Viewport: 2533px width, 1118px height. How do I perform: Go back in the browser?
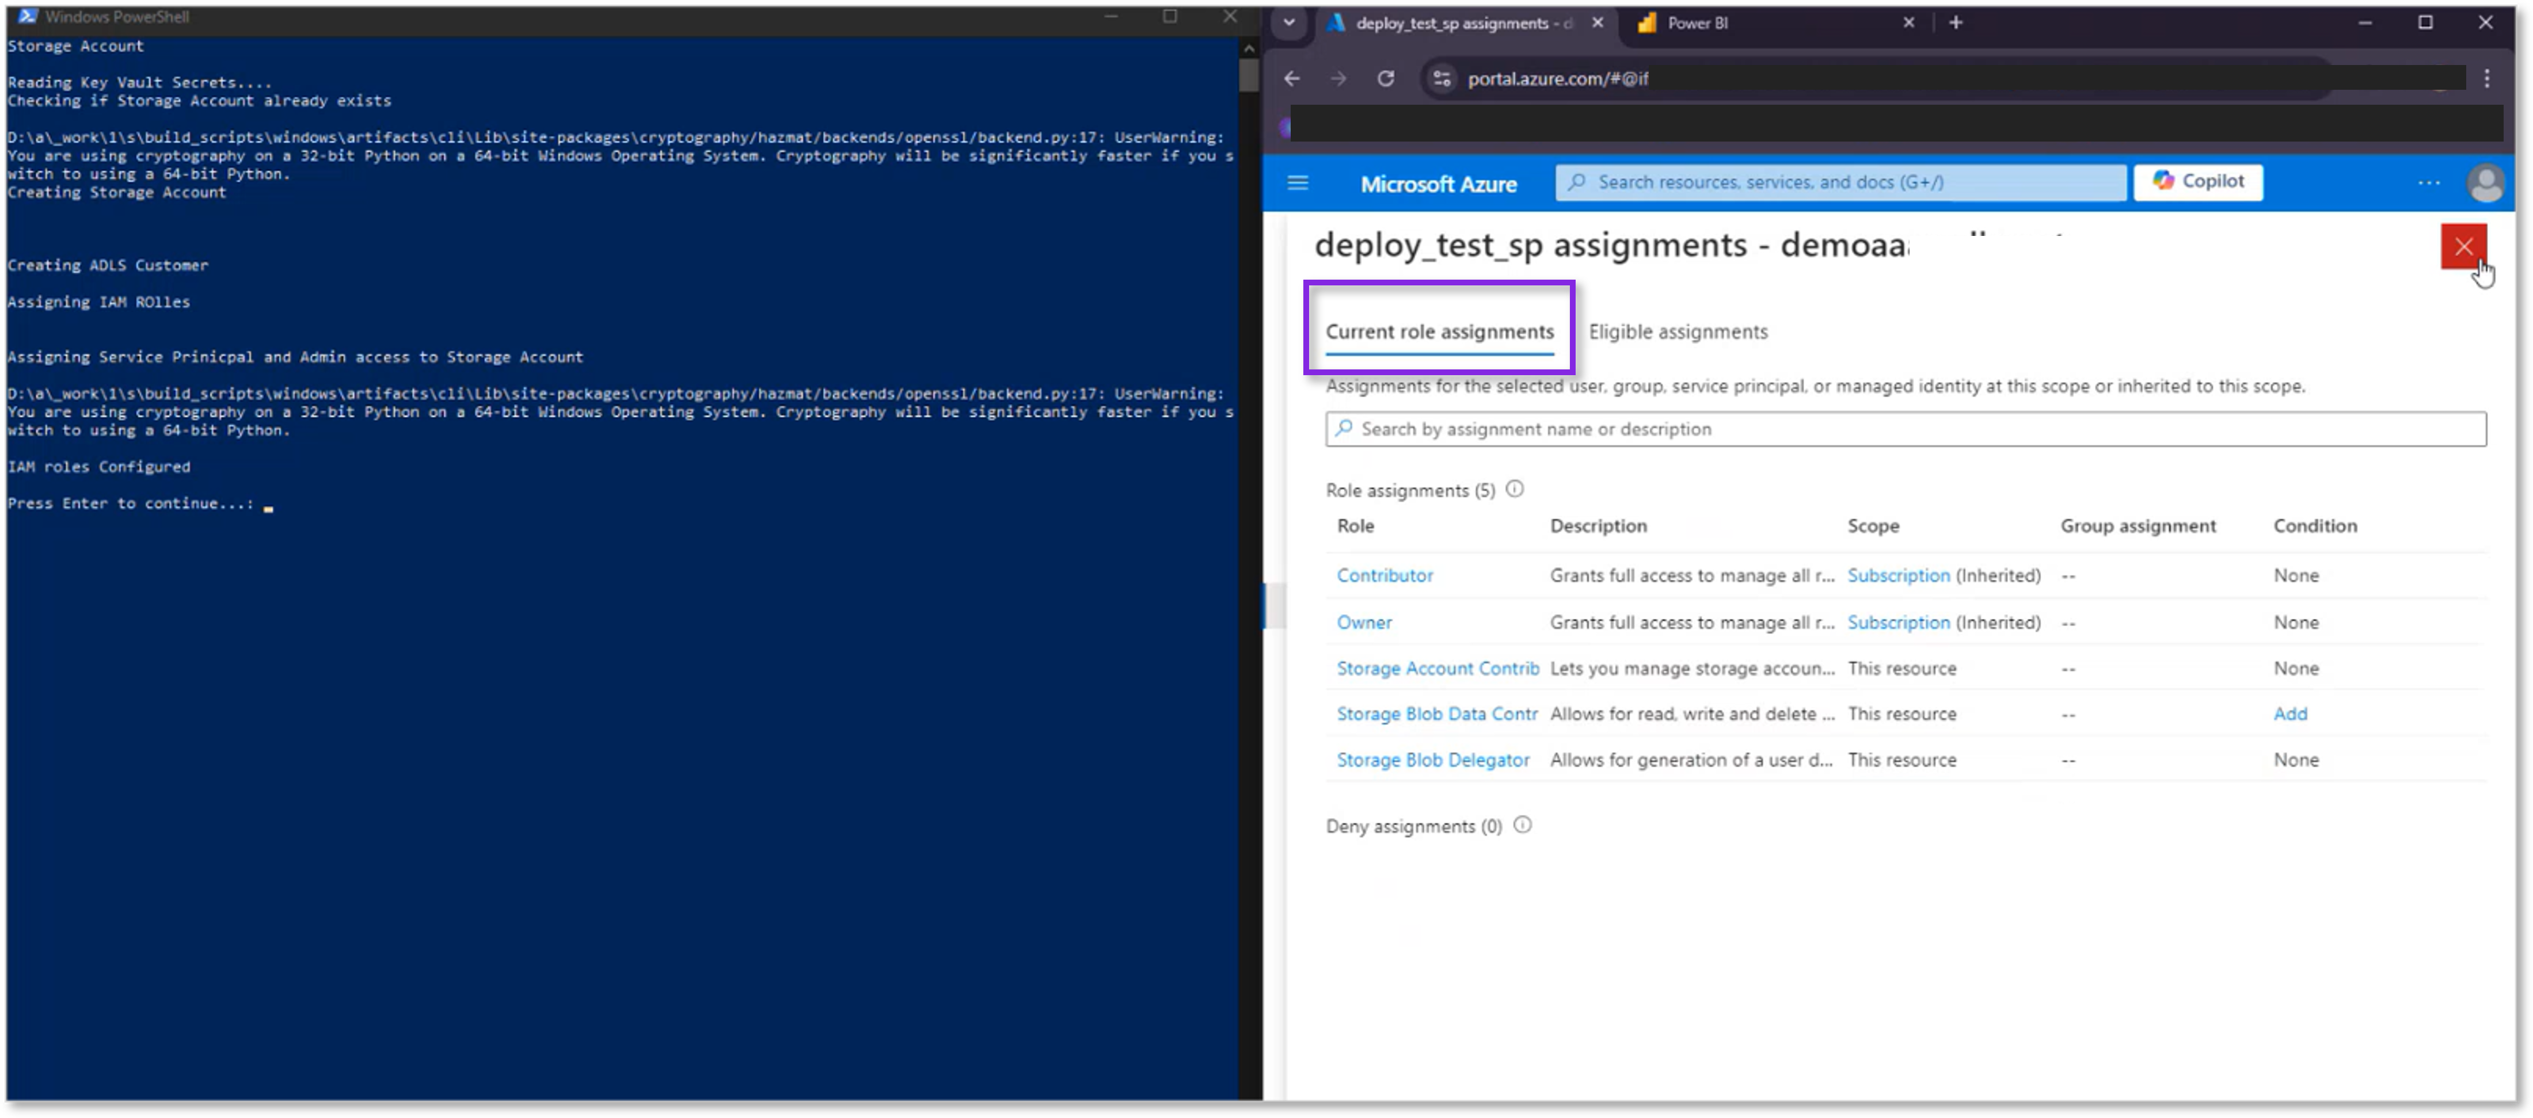(1291, 79)
